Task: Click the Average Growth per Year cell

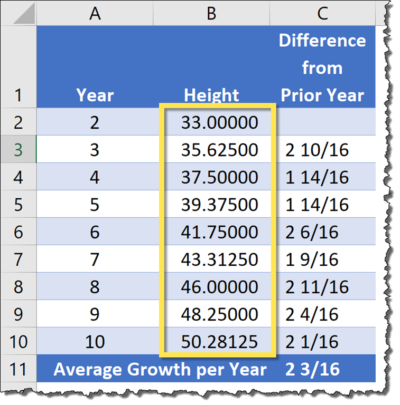Action: [x=160, y=369]
